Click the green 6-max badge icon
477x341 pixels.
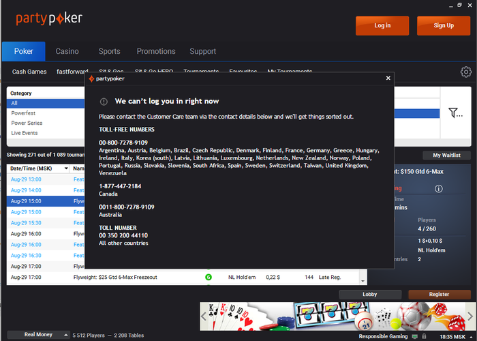pyautogui.click(x=209, y=277)
